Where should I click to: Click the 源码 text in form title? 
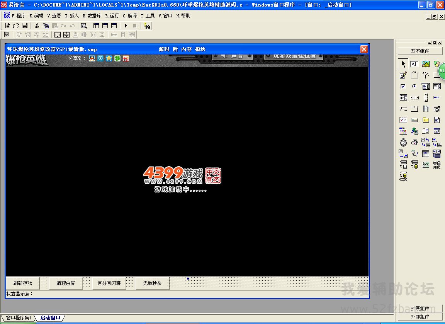point(164,49)
